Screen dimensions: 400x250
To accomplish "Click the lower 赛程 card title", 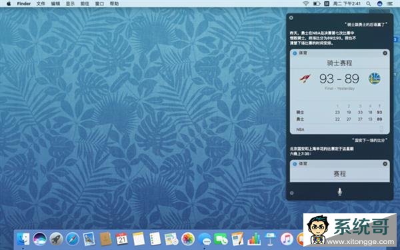I will coord(339,174).
